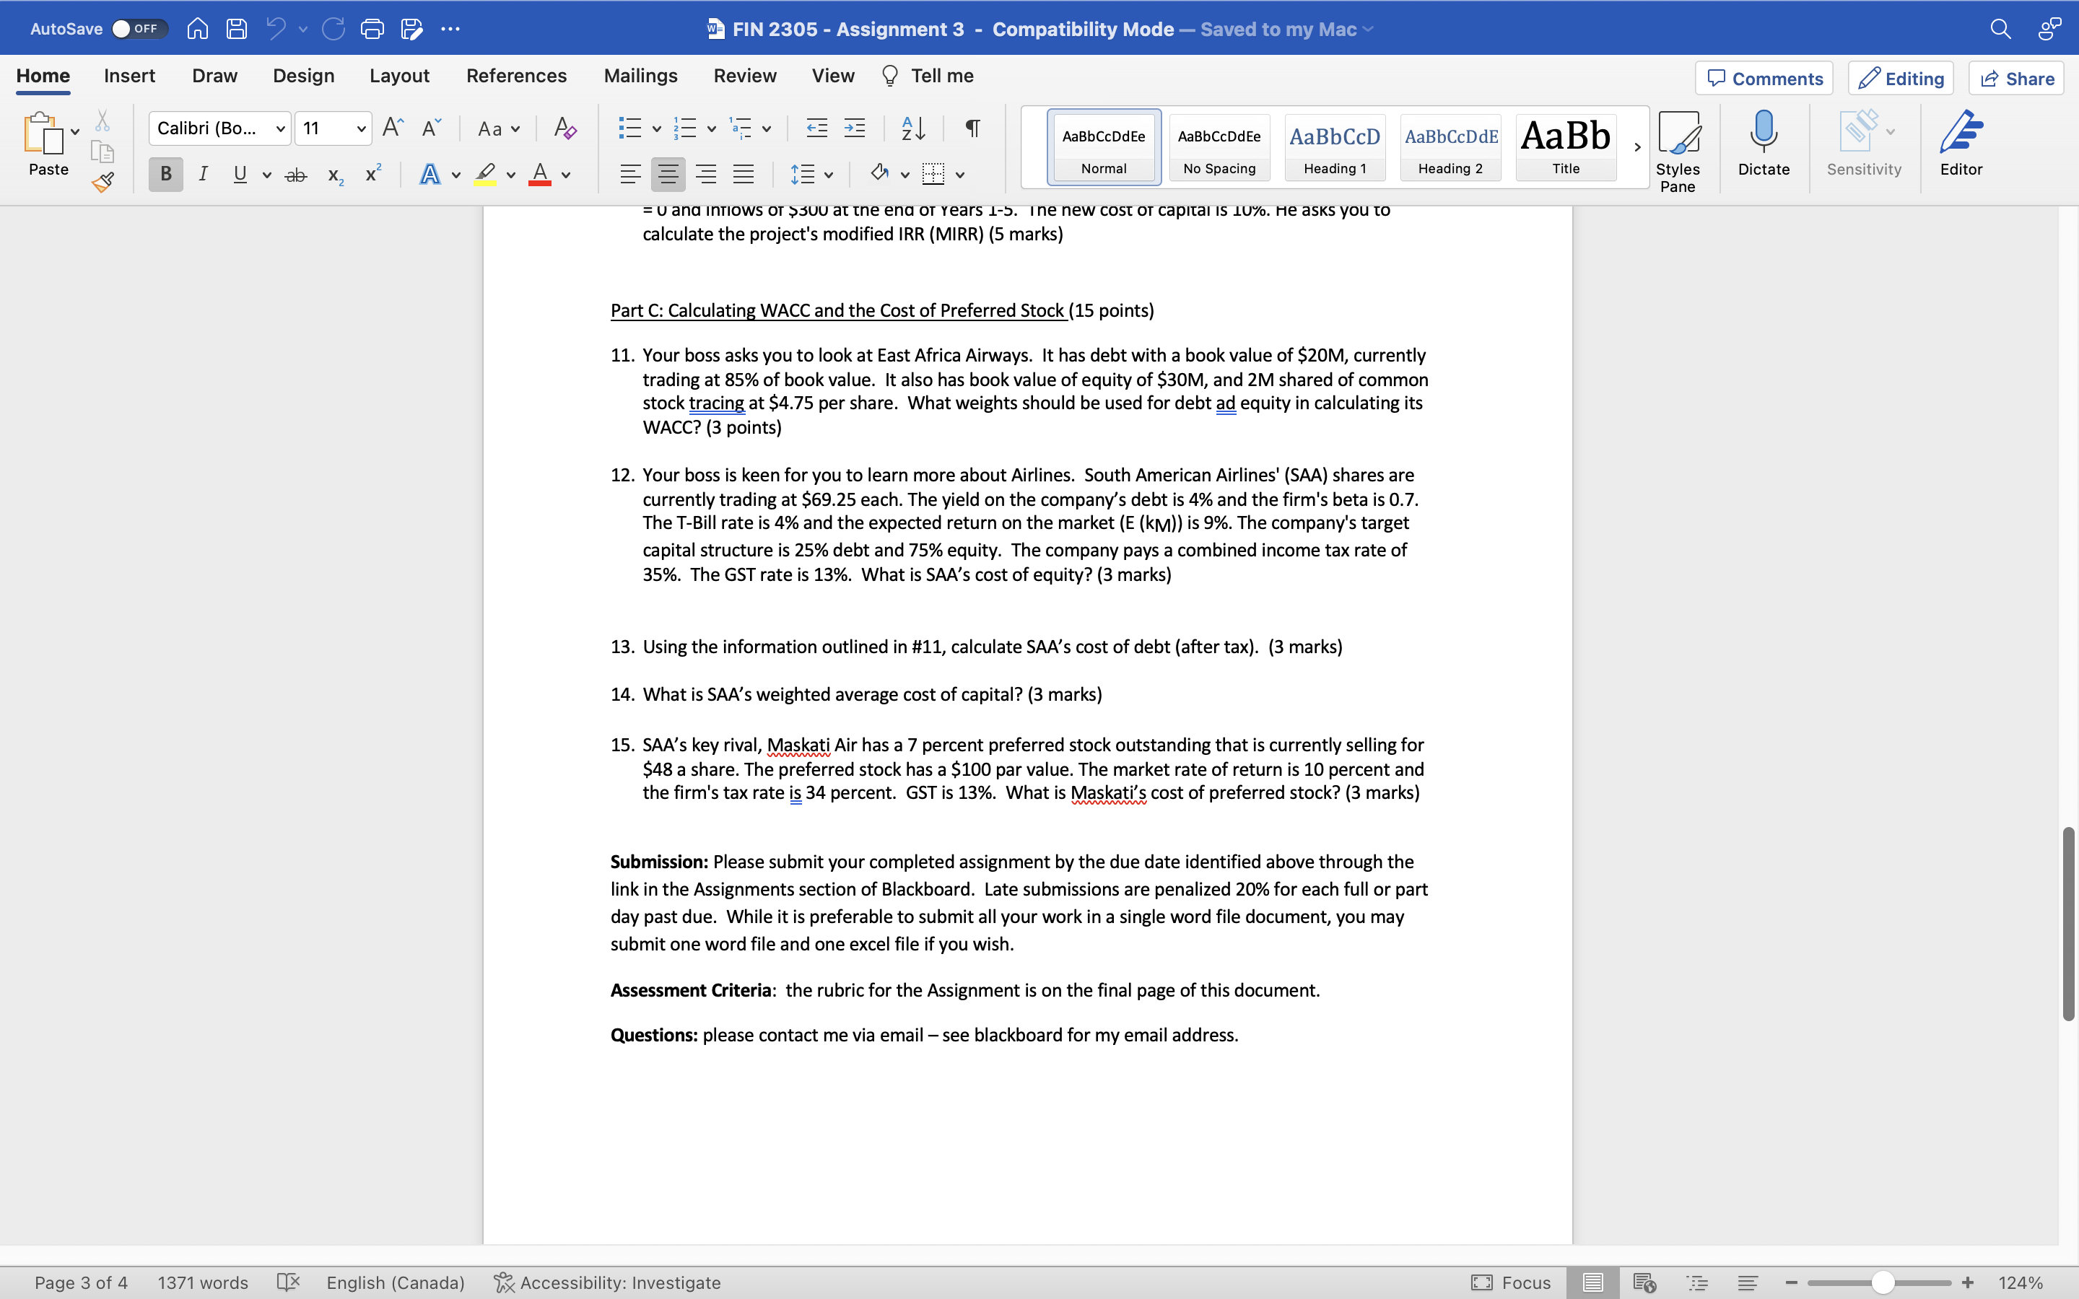Viewport: 2079px width, 1299px height.
Task: Toggle AutoSave on
Action: [137, 28]
